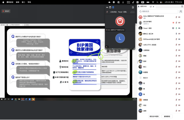Toggle the microphone icon in the Sarah row
This screenshot has width=184, height=120.
[176, 39]
